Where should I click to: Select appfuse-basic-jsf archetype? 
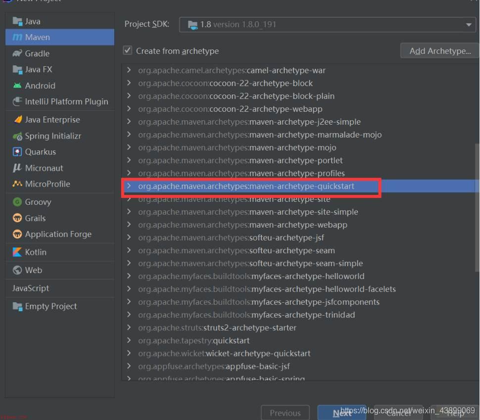pos(214,366)
